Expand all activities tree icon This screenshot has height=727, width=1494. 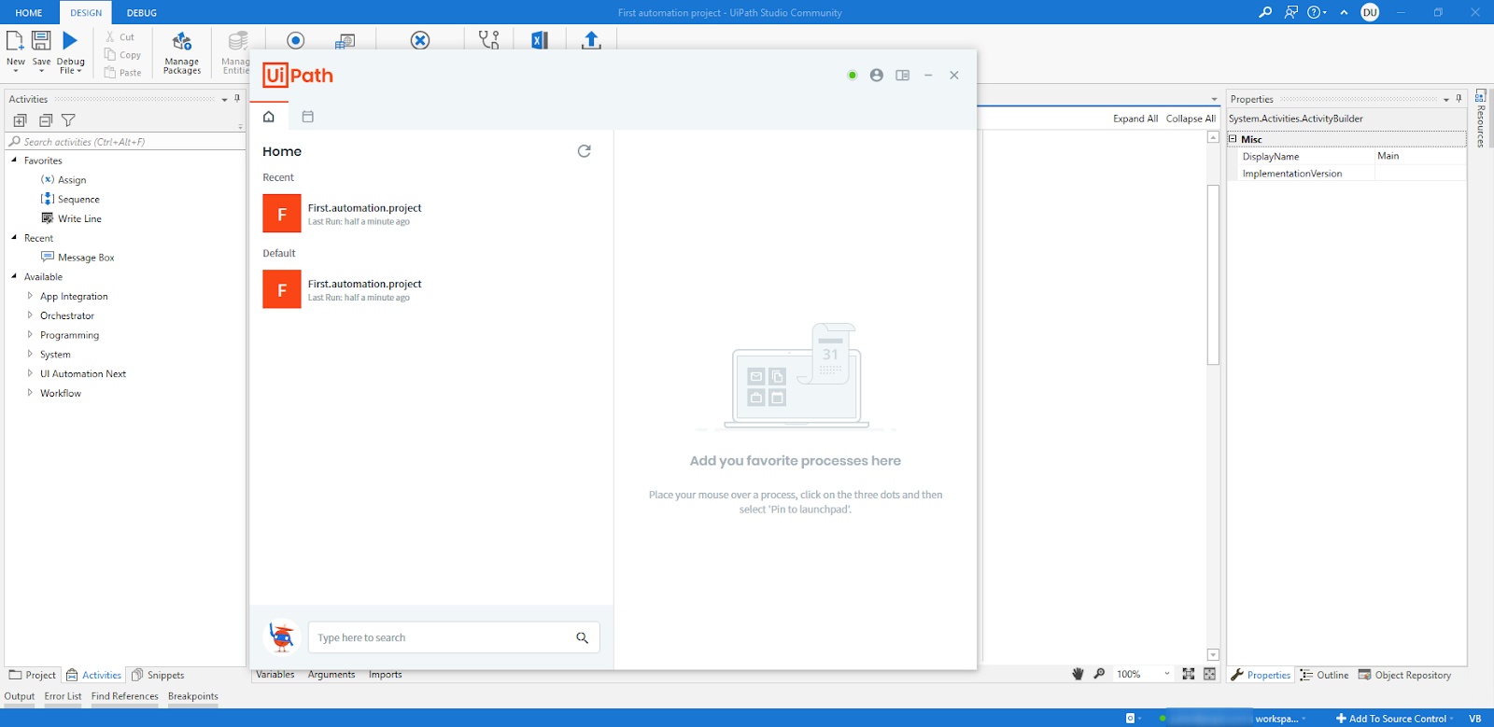coord(20,120)
